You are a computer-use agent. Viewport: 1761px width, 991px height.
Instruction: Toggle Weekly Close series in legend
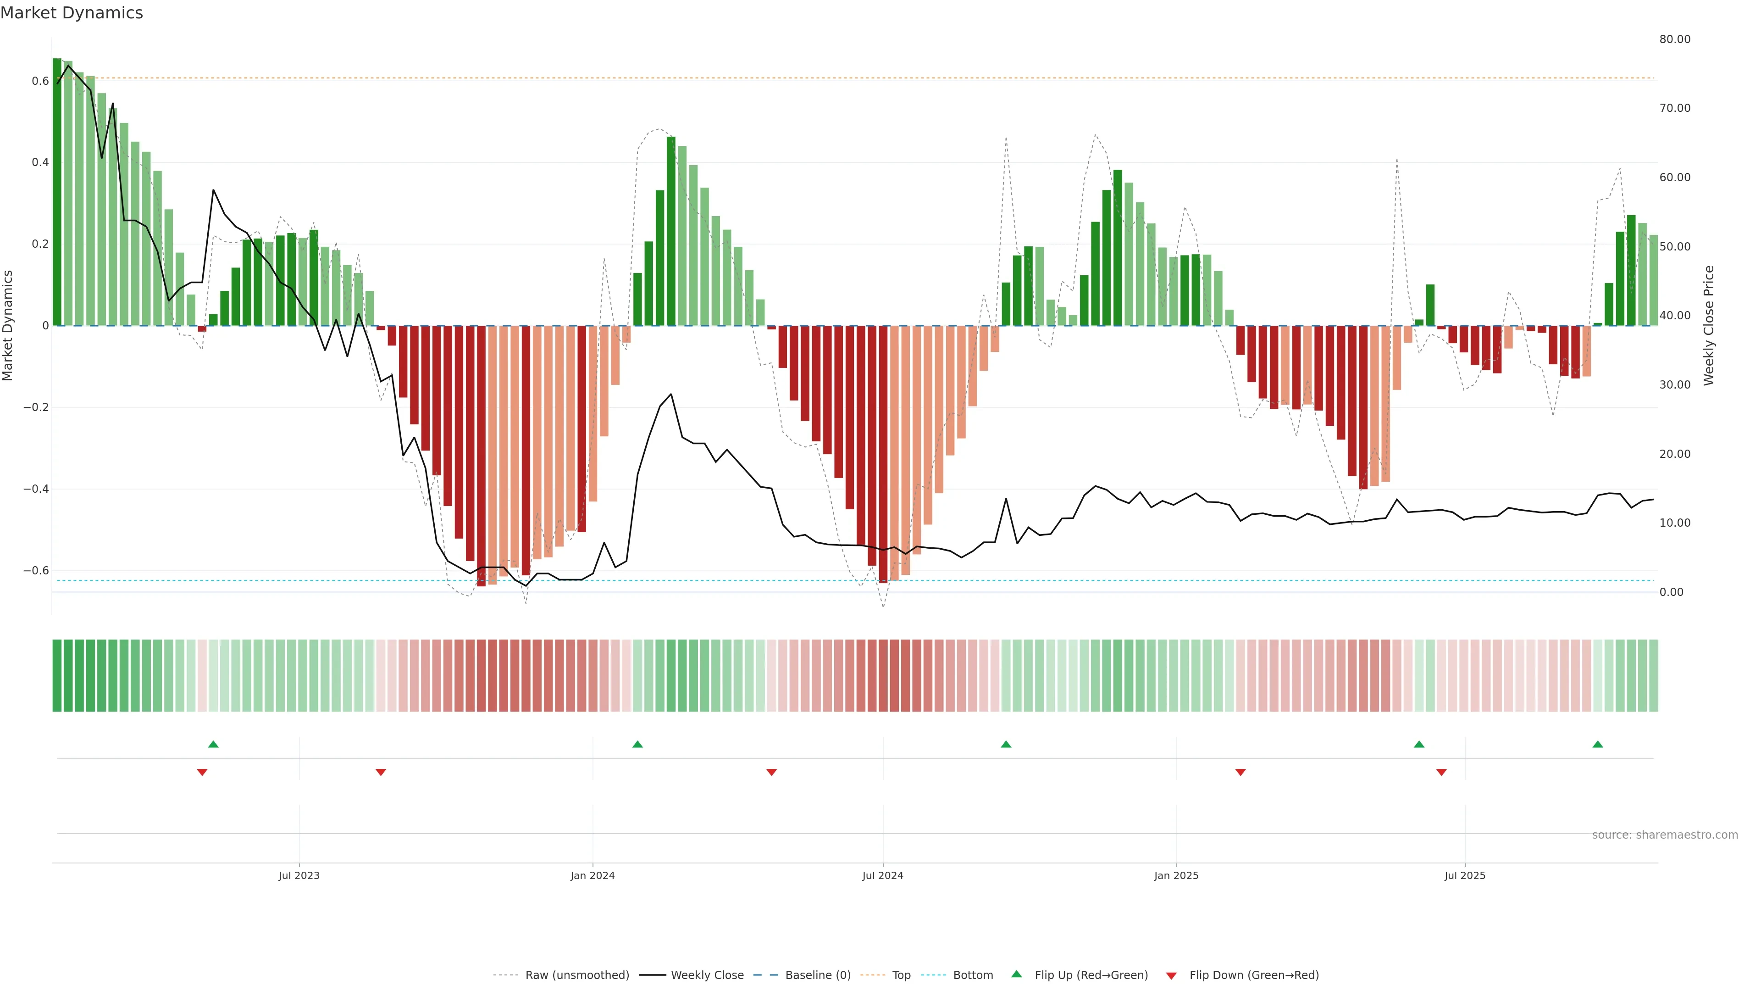click(707, 975)
